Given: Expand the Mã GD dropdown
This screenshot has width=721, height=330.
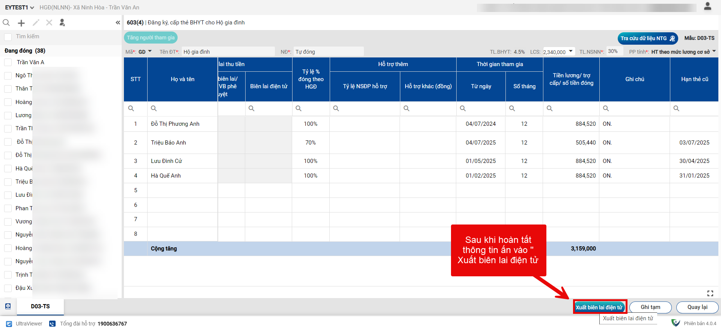Looking at the screenshot, I should click(145, 52).
